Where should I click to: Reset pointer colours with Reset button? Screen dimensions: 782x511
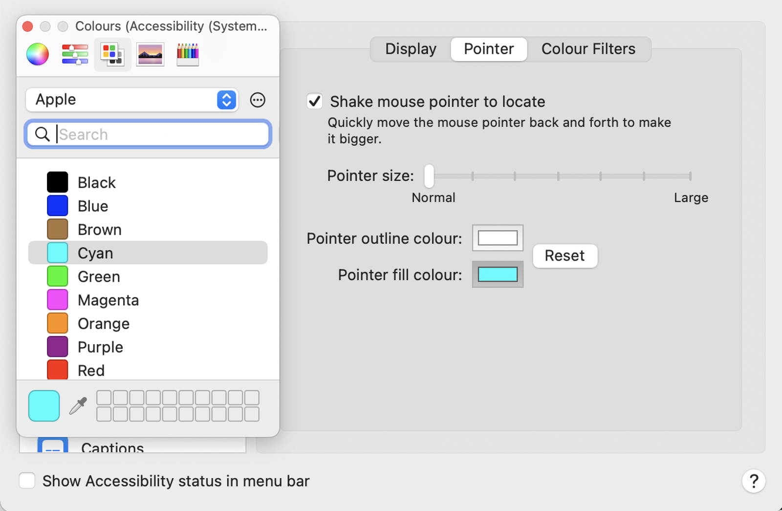pyautogui.click(x=565, y=256)
